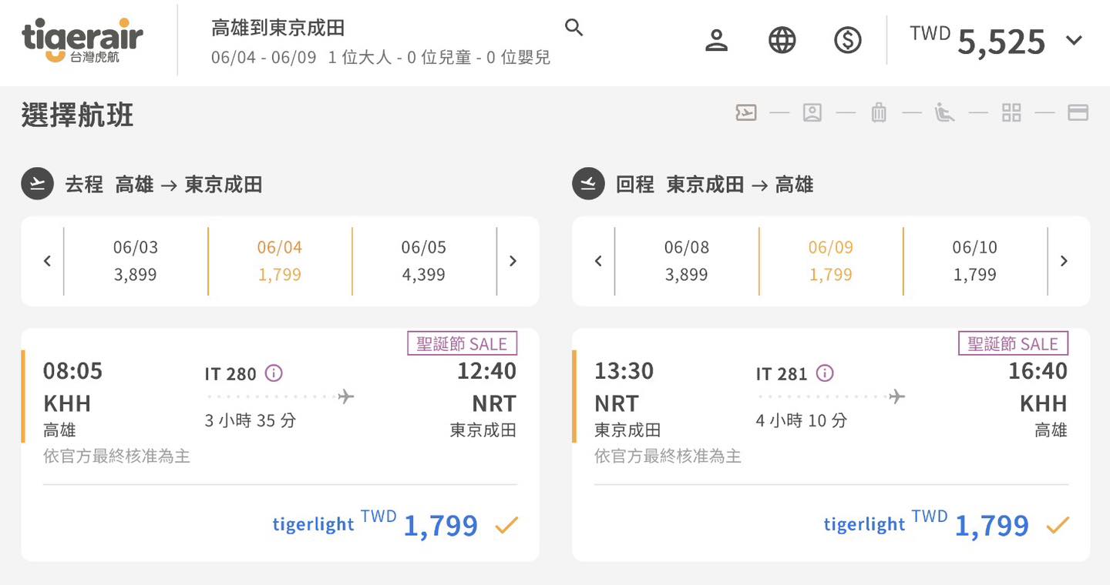1110x585 pixels.
Task: Show later return dates with right arrow
Action: click(x=1064, y=261)
